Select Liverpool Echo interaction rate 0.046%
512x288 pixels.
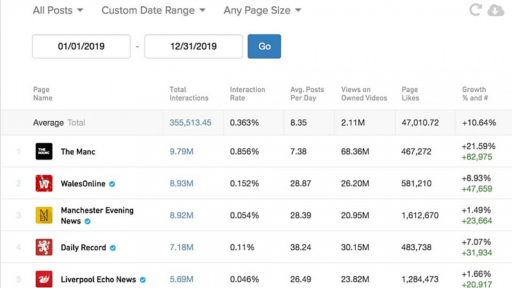pyautogui.click(x=244, y=280)
